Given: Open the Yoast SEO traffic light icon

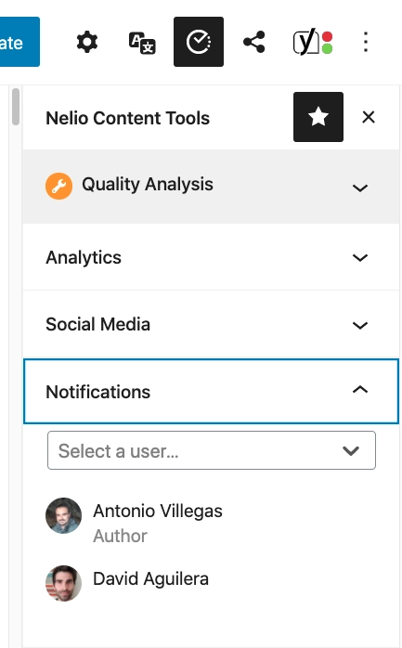Looking at the screenshot, I should [313, 42].
